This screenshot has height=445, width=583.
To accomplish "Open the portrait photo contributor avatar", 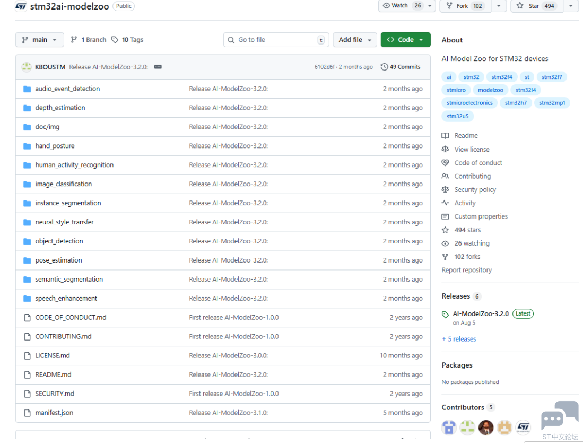I will pyautogui.click(x=486, y=427).
